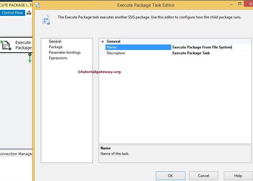
Task: Click the green precedence constraint arrow
Action: tap(30, 59)
